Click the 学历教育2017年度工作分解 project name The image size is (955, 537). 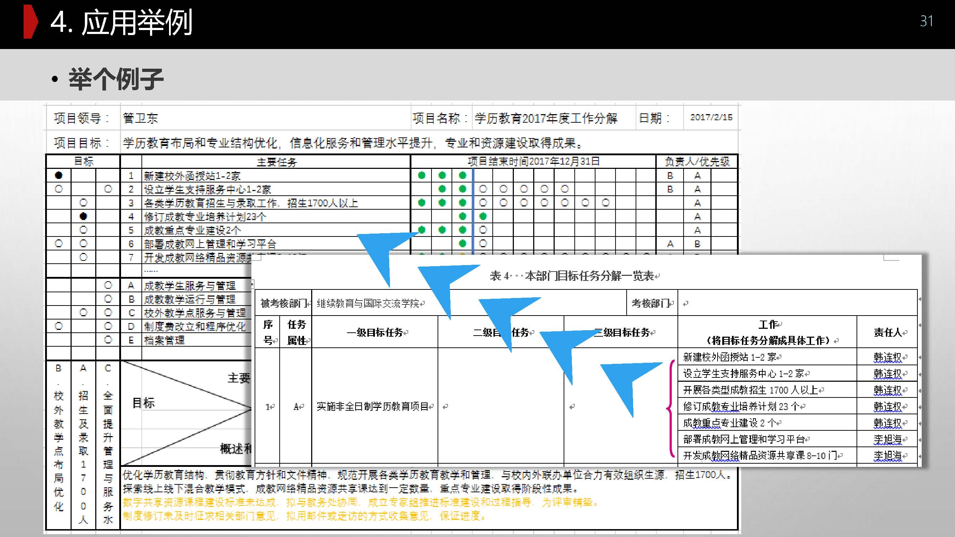pyautogui.click(x=546, y=118)
